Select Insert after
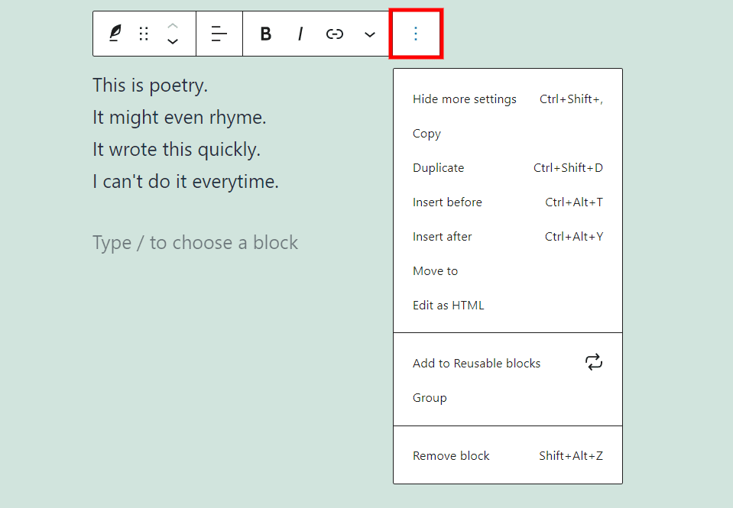Viewport: 733px width, 508px height. tap(442, 236)
